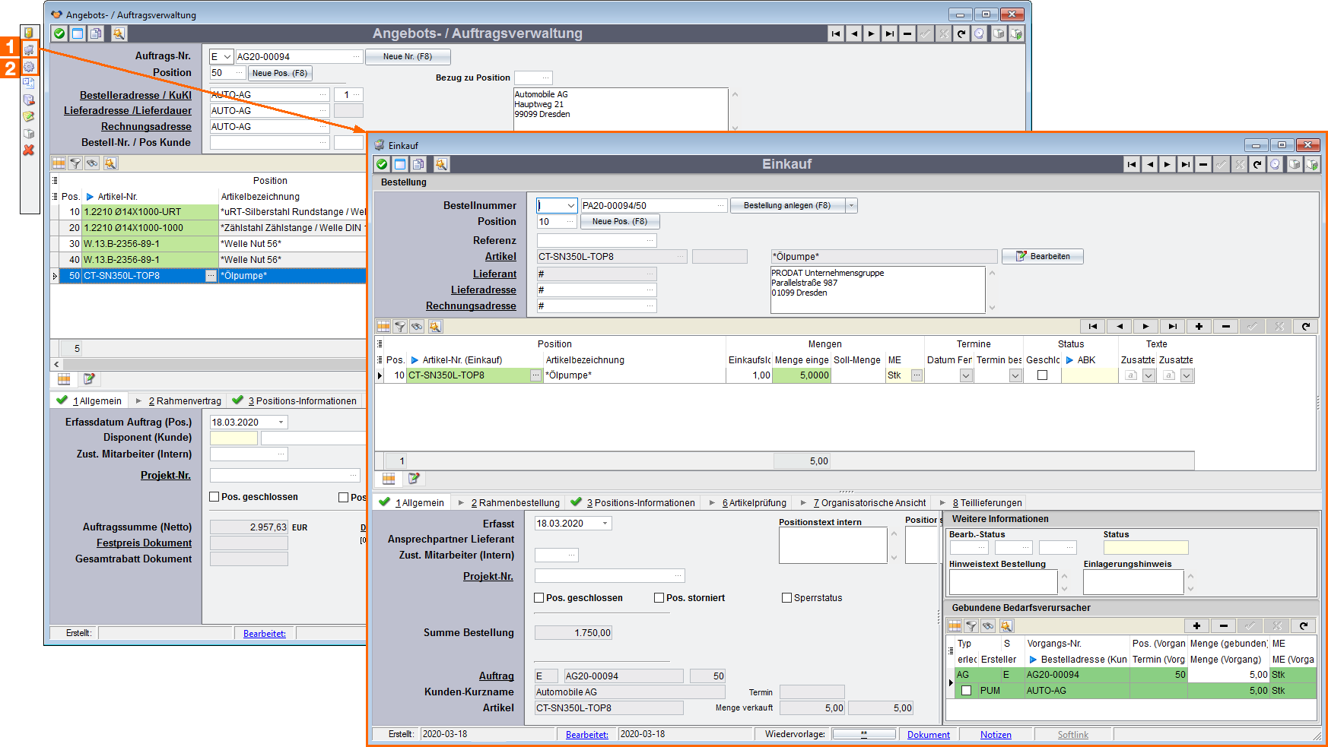This screenshot has height=747, width=1328.
Task: Click the yellow door exit icon in sidebar
Action: click(29, 33)
